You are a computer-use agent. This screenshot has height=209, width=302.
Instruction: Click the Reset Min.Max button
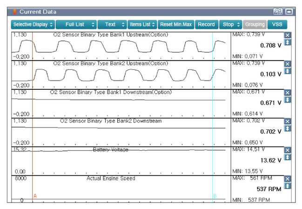point(176,25)
